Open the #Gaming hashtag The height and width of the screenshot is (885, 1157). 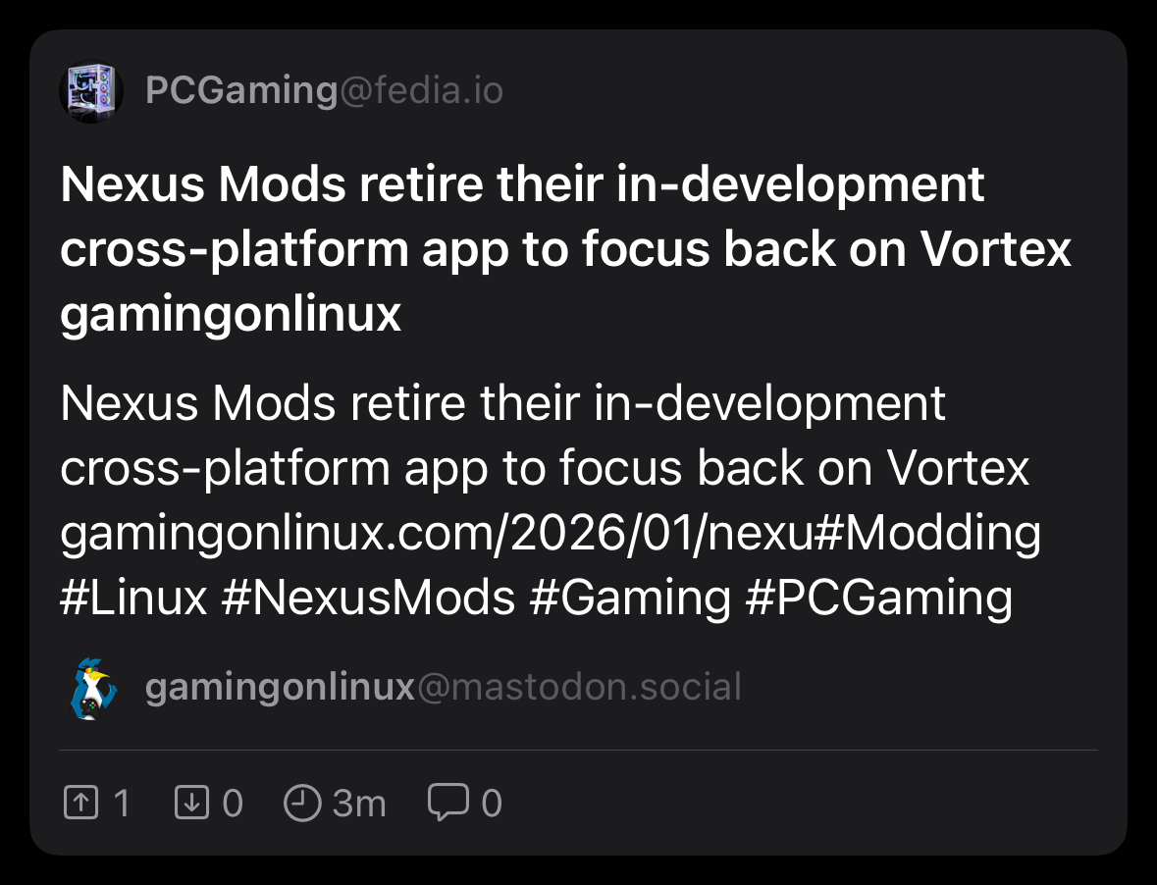click(630, 598)
